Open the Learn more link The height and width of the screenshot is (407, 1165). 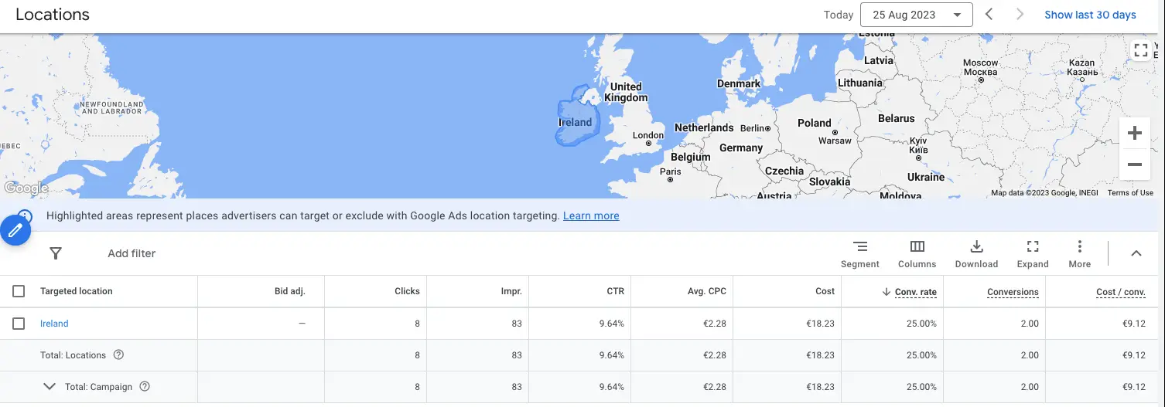click(591, 215)
